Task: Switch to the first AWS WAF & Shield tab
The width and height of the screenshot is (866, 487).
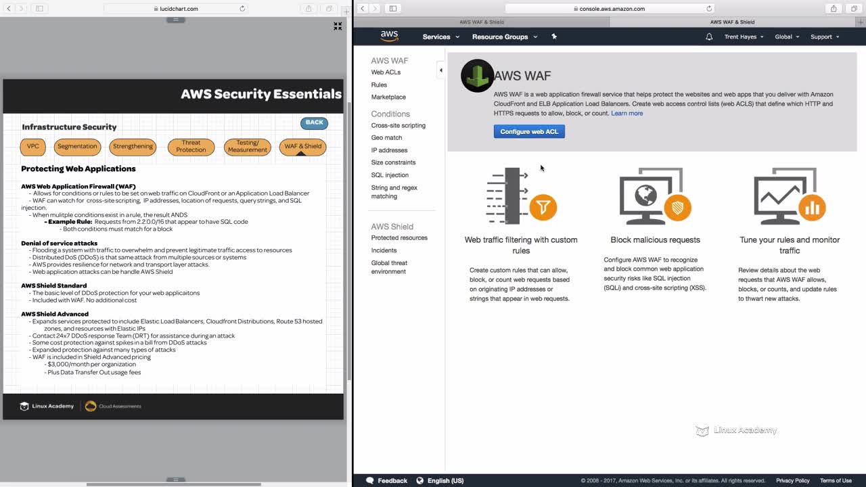Action: [481, 22]
